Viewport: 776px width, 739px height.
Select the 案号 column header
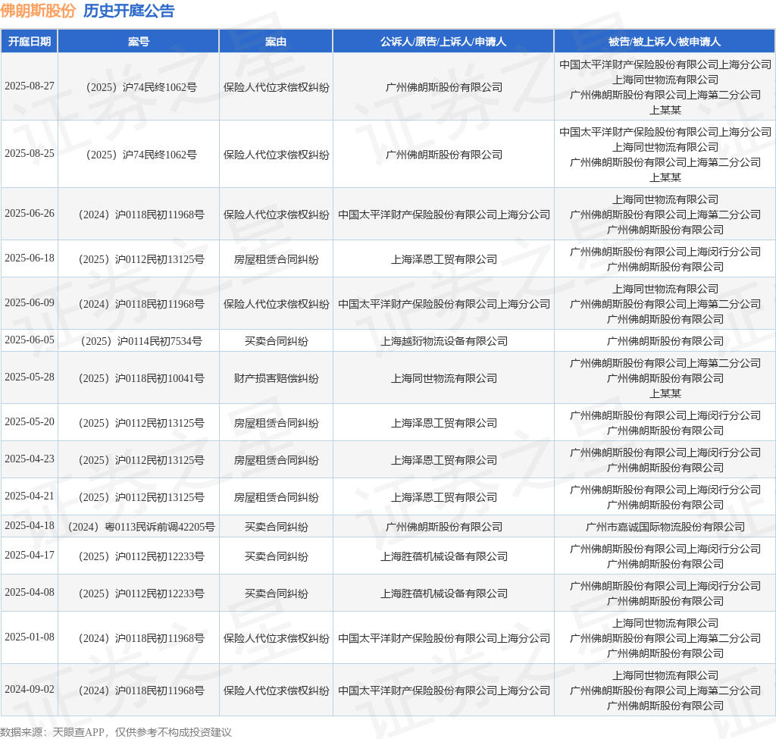[x=139, y=42]
